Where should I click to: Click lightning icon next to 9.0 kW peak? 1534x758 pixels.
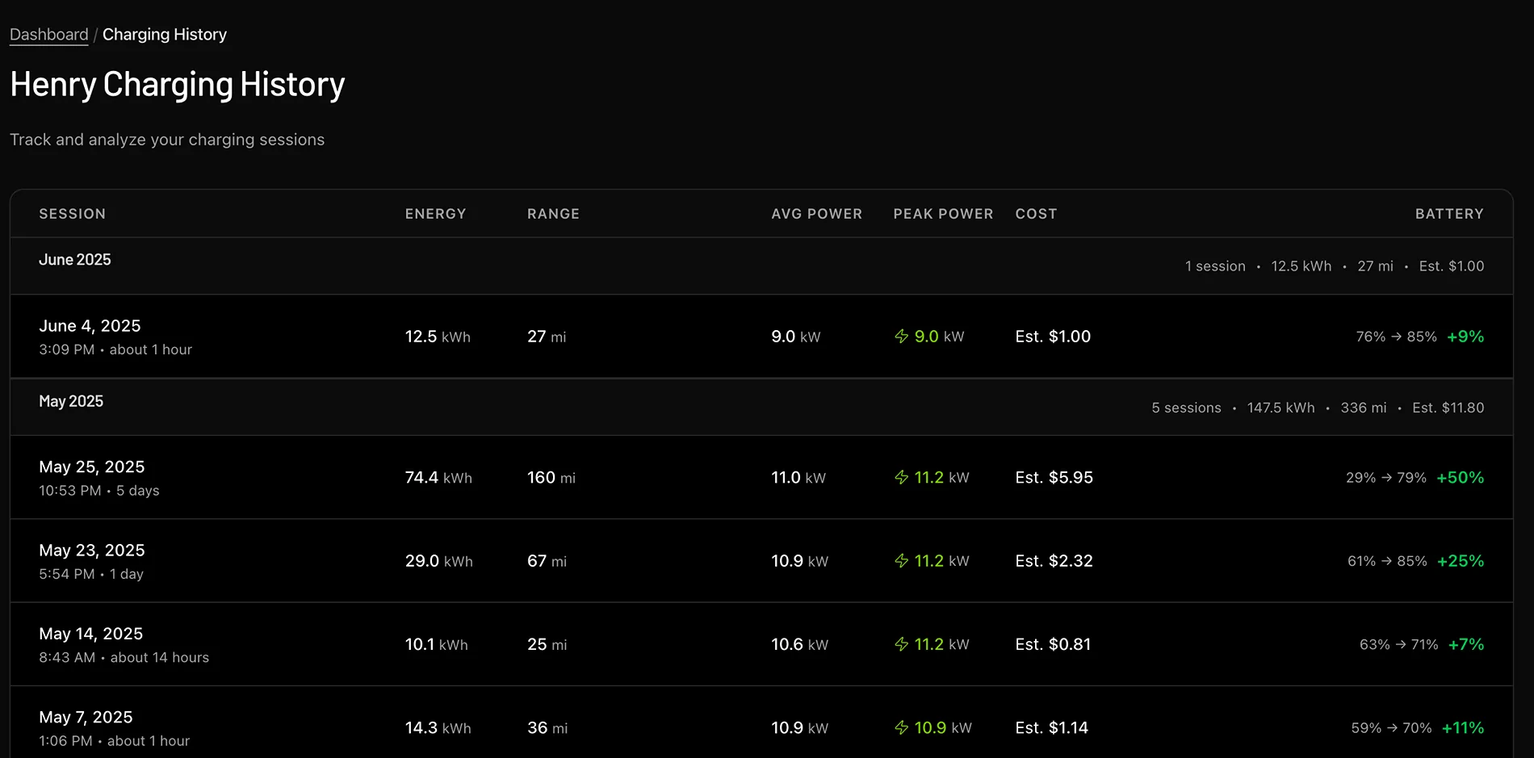click(x=902, y=337)
